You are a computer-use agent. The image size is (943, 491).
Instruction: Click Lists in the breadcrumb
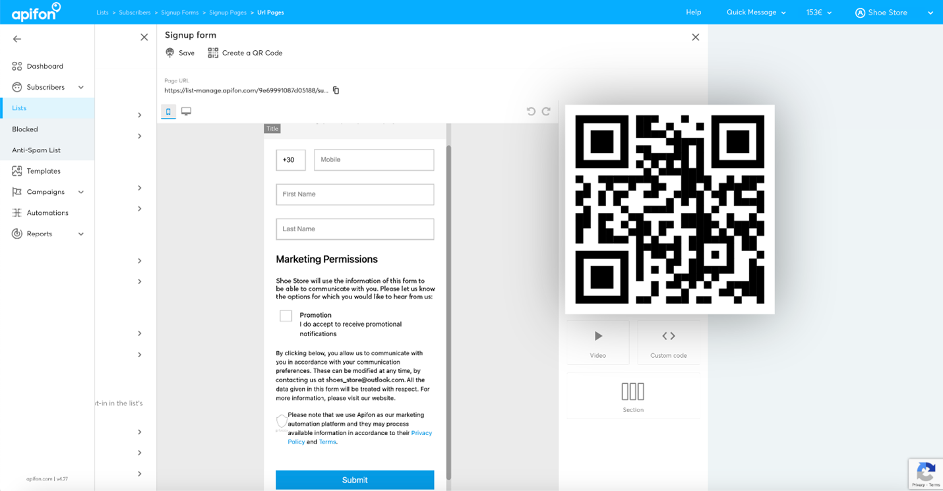102,13
